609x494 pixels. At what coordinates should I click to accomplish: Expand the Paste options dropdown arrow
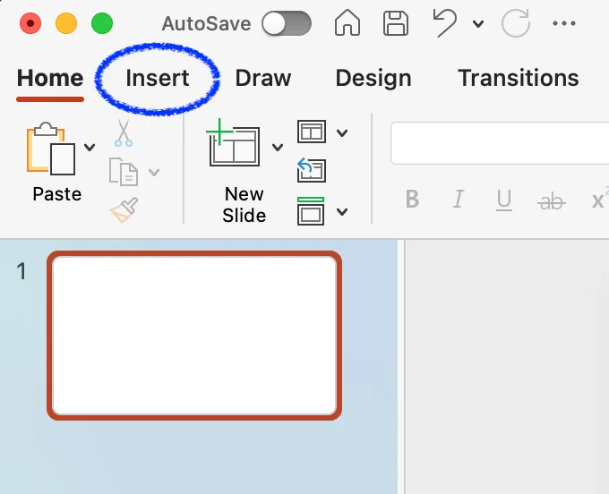tap(90, 147)
